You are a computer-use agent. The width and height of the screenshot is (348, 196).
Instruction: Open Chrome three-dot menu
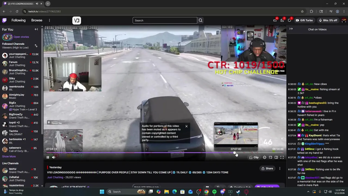[x=344, y=11]
